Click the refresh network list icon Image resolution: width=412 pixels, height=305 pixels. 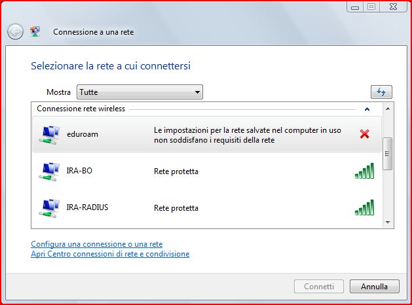click(x=381, y=92)
